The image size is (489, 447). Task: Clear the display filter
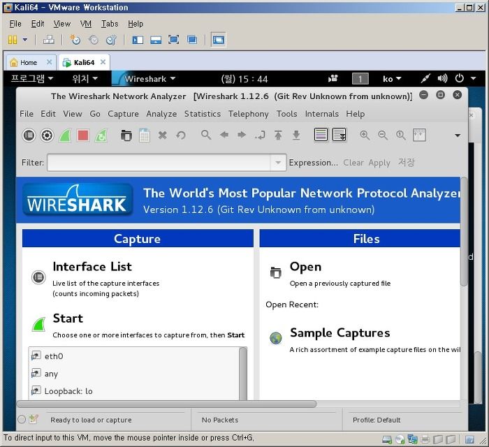coord(353,163)
